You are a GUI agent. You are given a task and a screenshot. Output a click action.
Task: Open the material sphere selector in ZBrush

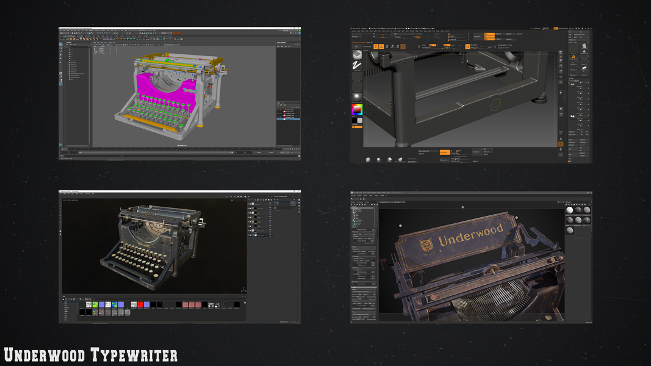(x=357, y=97)
